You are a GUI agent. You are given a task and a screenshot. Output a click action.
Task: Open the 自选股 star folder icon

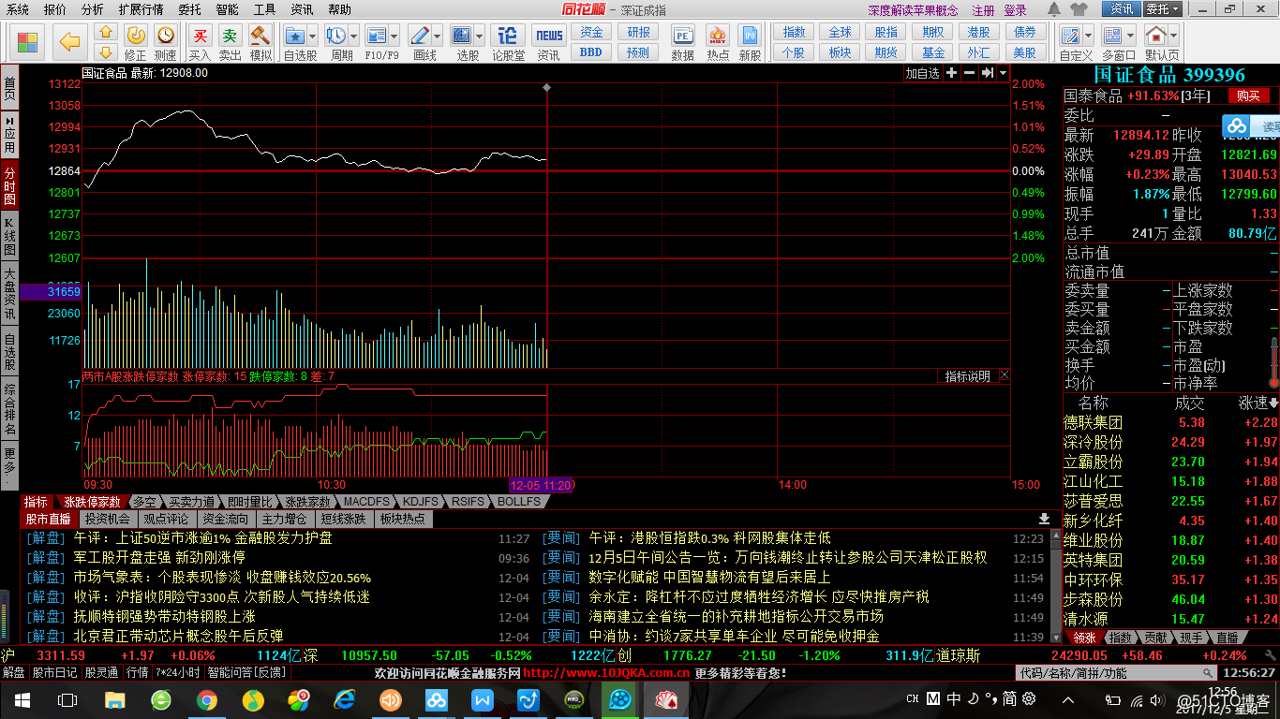tap(295, 36)
